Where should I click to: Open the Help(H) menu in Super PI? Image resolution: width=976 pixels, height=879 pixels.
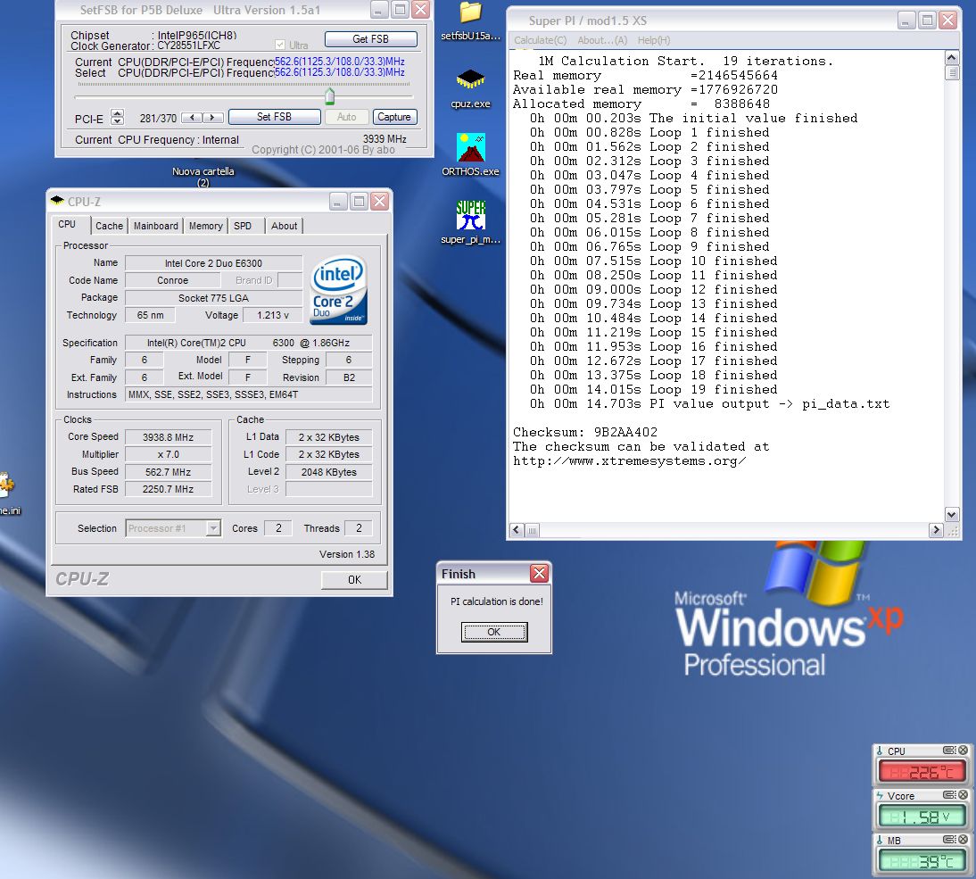click(x=654, y=40)
